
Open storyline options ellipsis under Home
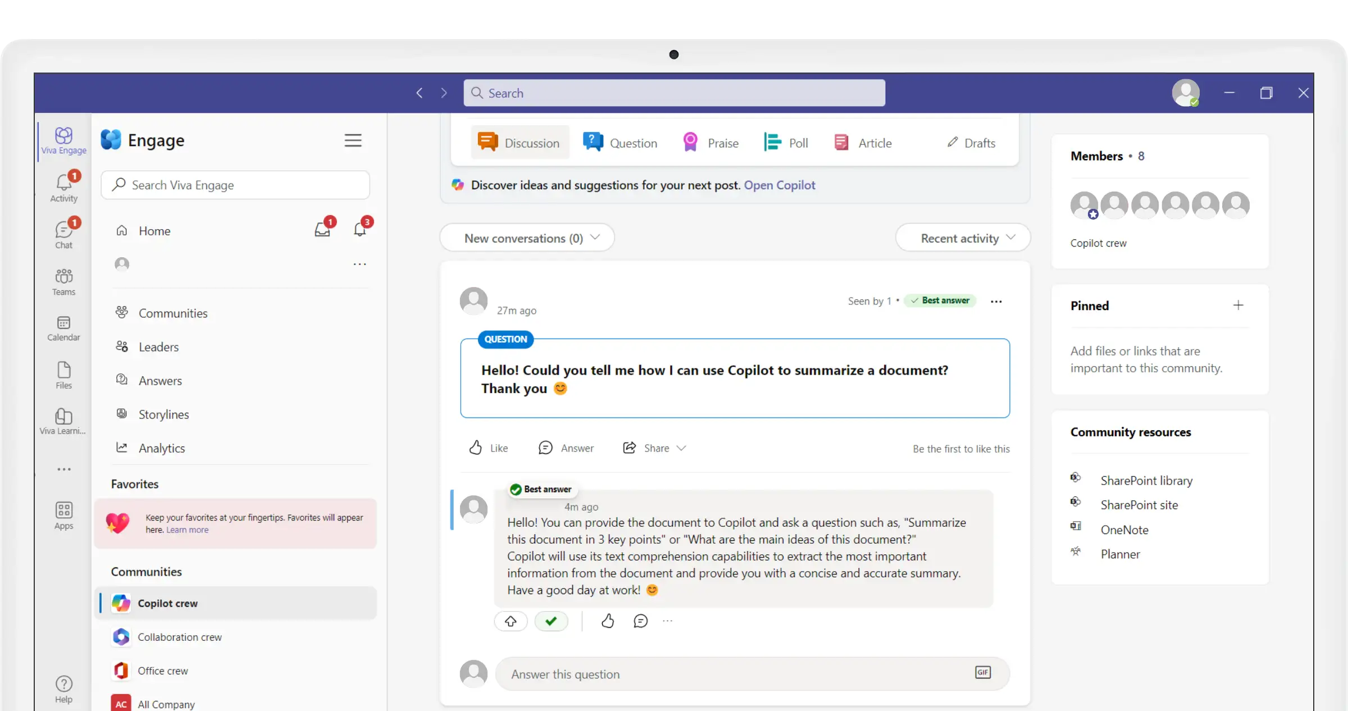(x=359, y=264)
